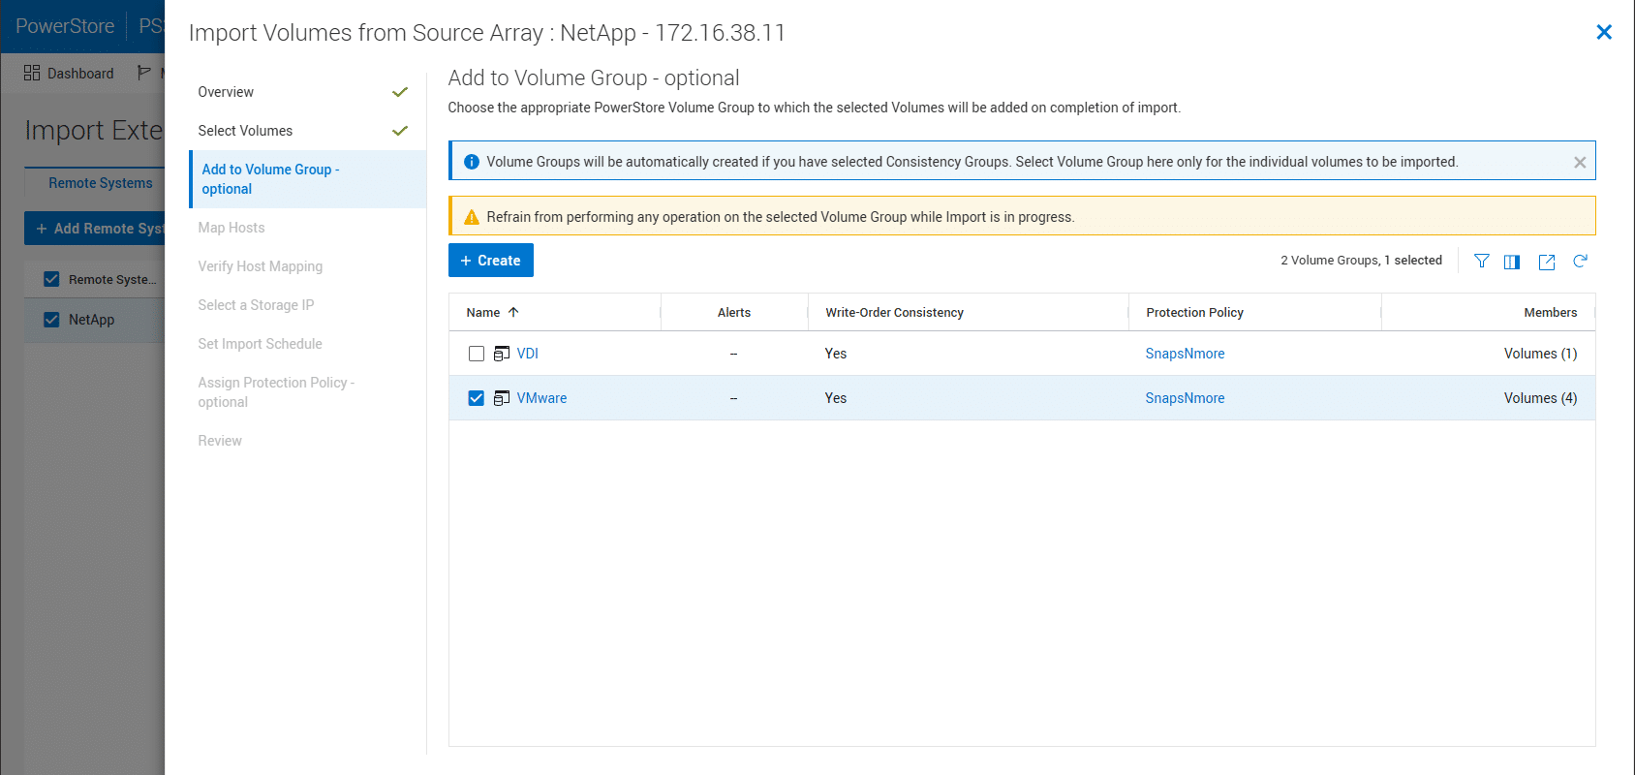Screen dimensions: 1635x775
Task: Click '2 Volume Groups, 1 selected' text
Action: [x=1361, y=261]
